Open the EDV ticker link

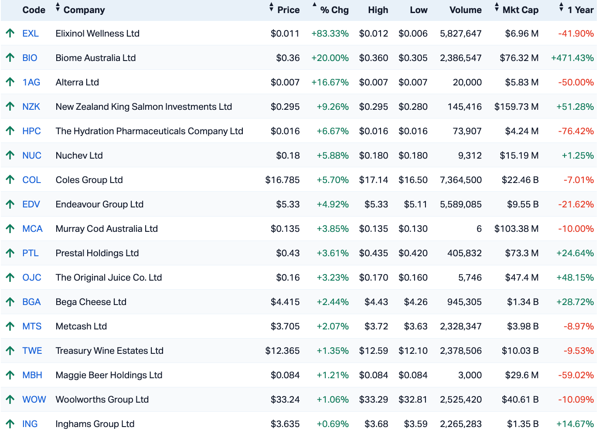pos(31,204)
